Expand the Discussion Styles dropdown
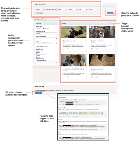The image size is (140, 141). [x=51, y=9]
